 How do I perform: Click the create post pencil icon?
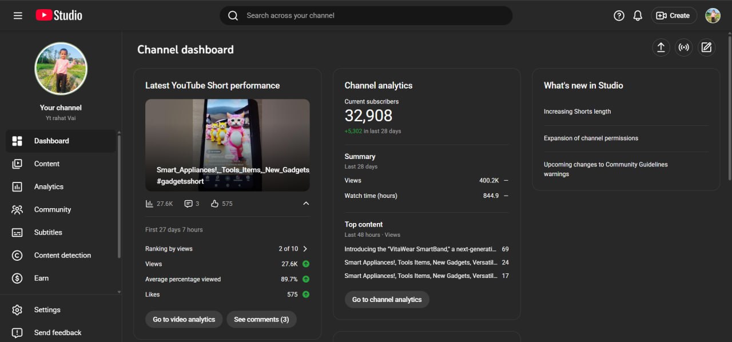click(706, 47)
